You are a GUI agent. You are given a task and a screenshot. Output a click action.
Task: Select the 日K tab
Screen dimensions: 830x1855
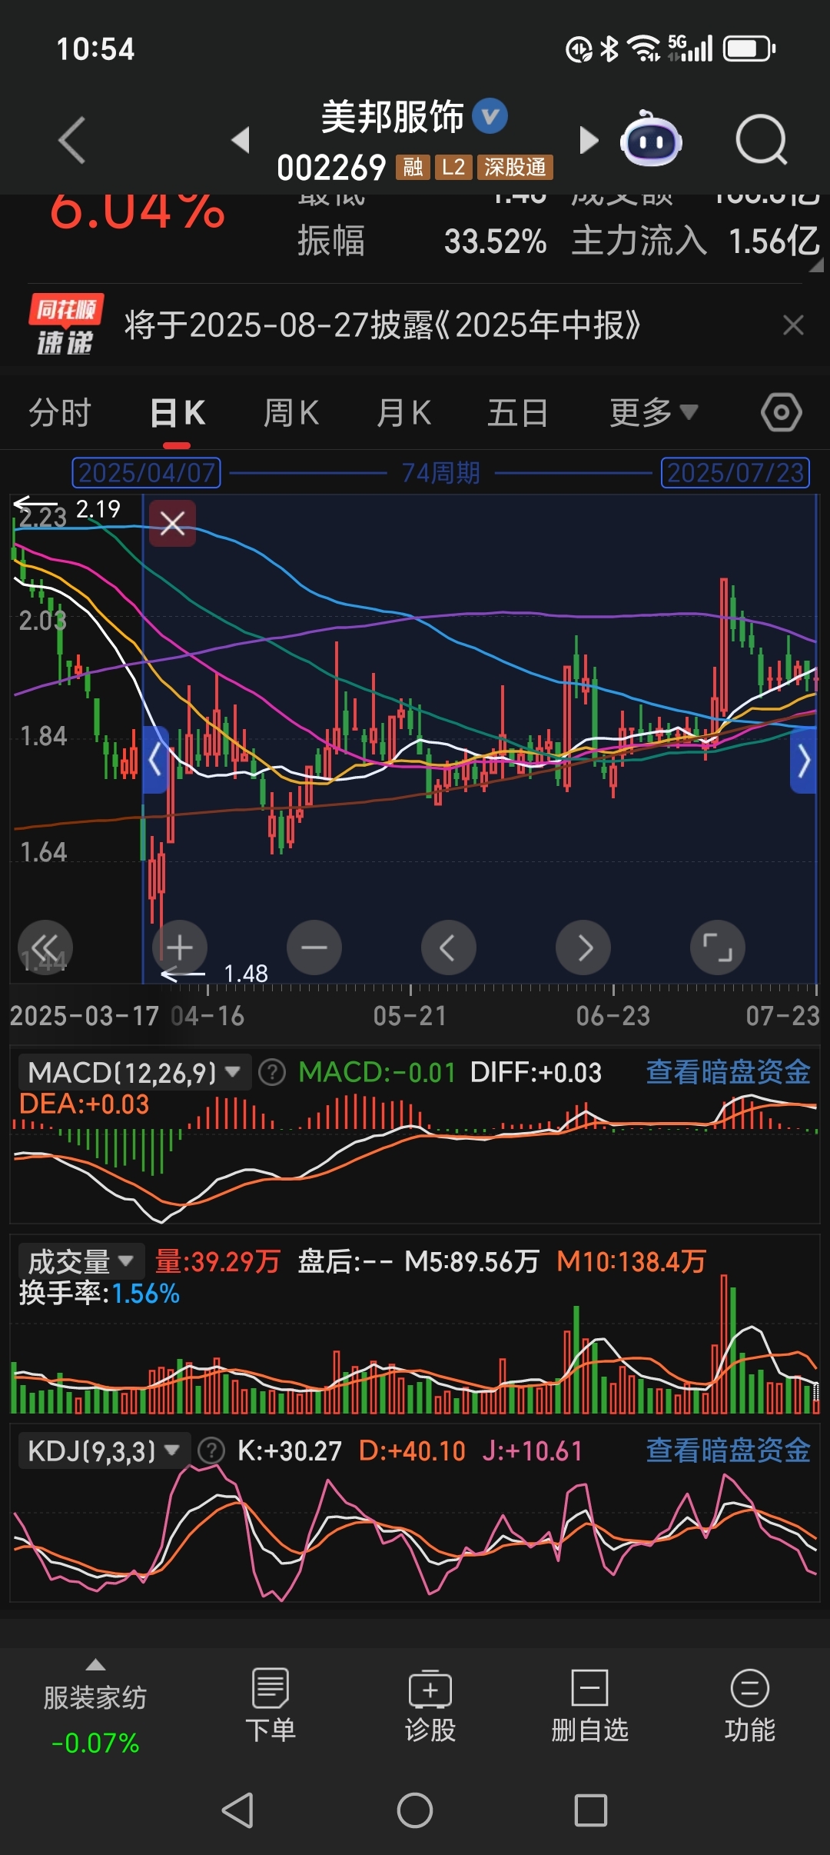[x=177, y=413]
